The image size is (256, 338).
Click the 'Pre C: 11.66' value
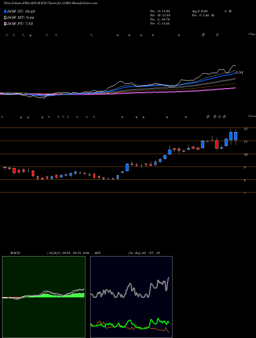(x=160, y=24)
